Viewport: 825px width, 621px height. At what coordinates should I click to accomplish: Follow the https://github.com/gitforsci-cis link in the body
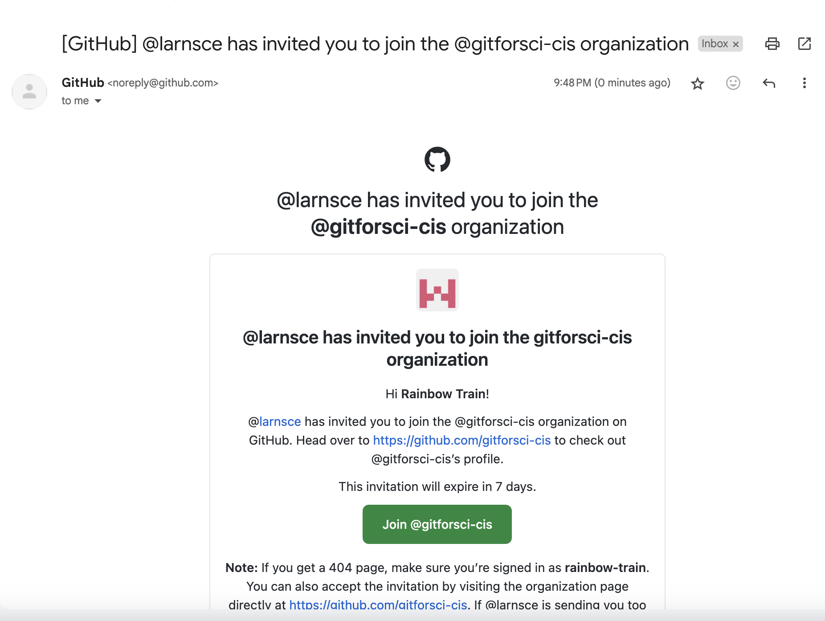click(x=462, y=440)
